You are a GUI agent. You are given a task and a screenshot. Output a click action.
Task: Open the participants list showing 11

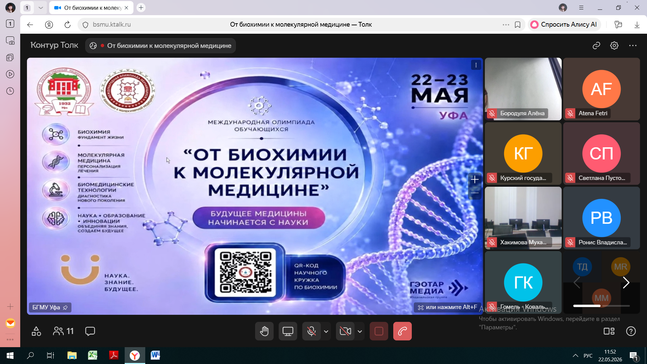[63, 331]
